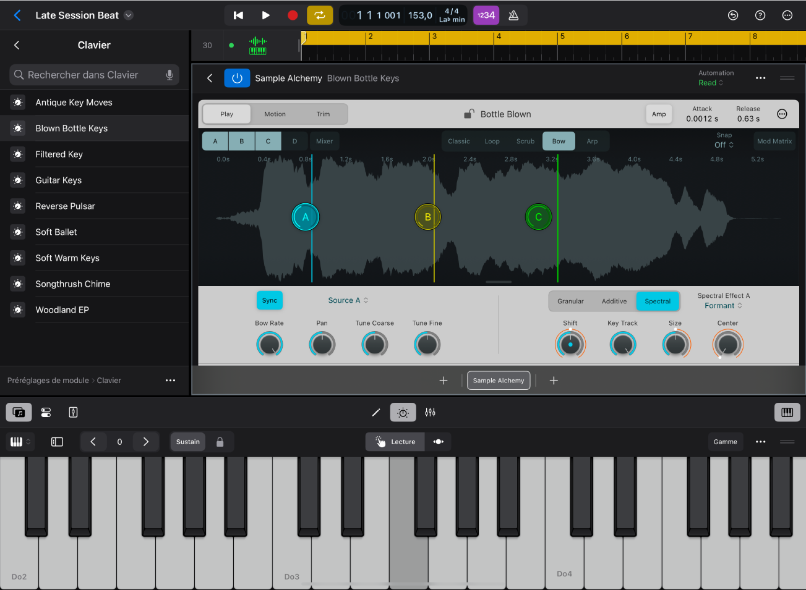Click the Amp button

(x=659, y=114)
